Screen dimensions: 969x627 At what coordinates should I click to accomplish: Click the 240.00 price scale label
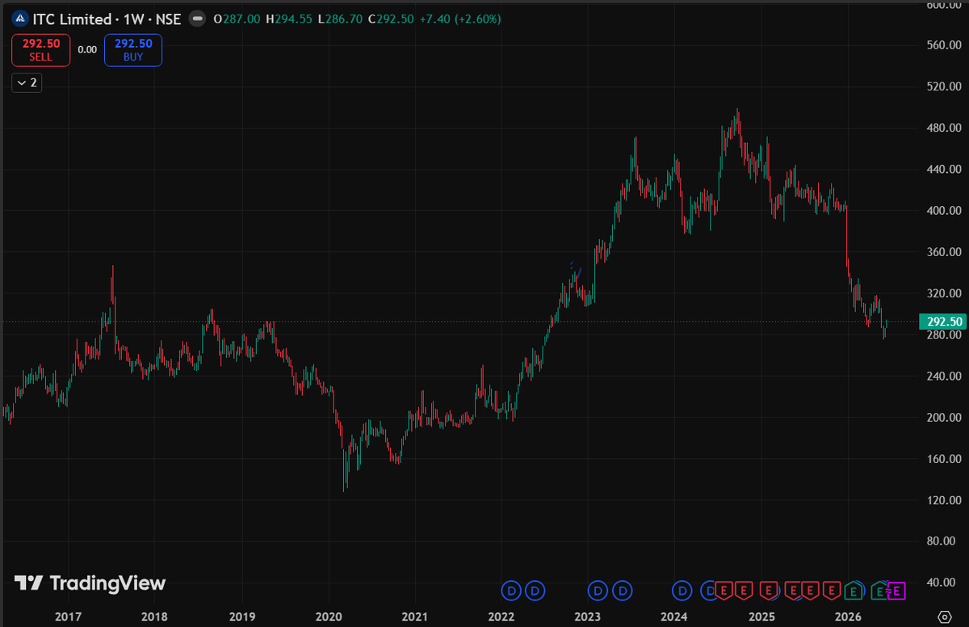[x=946, y=377]
